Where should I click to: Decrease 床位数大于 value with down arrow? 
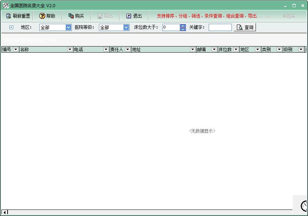point(183,29)
